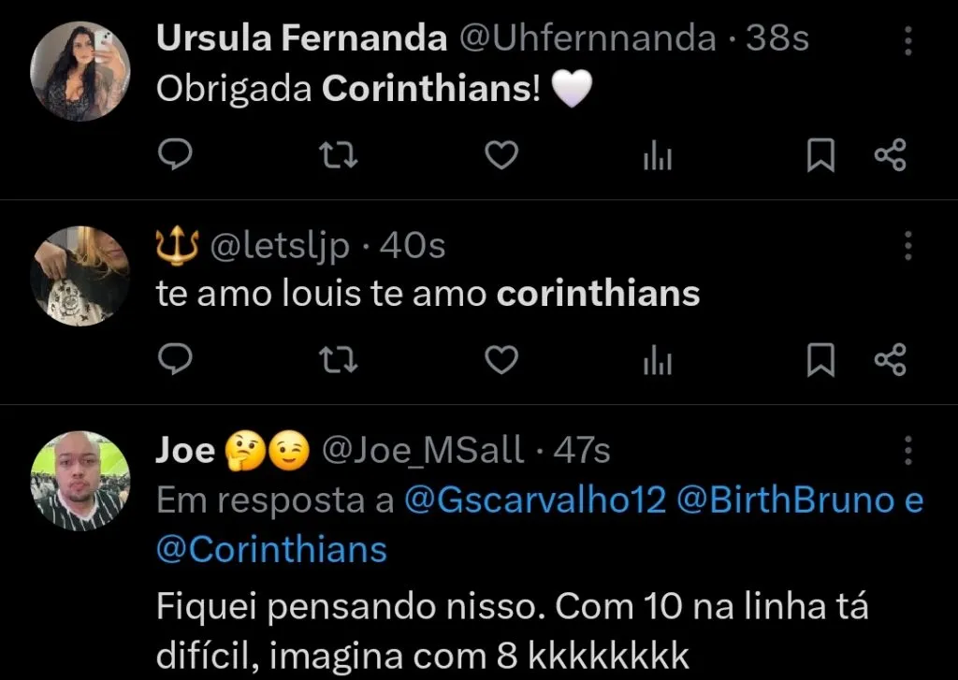
Task: Open Ursula Fernanda's profile name
Action: click(x=301, y=36)
